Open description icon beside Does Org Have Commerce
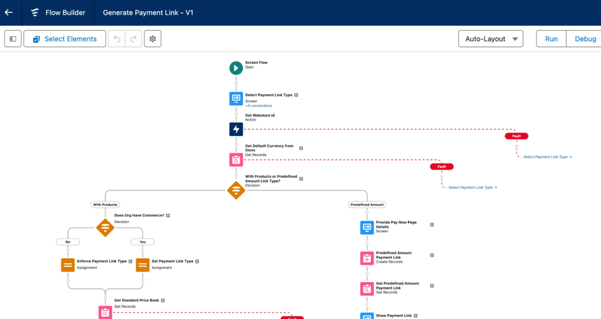601x319 pixels. pyautogui.click(x=168, y=216)
